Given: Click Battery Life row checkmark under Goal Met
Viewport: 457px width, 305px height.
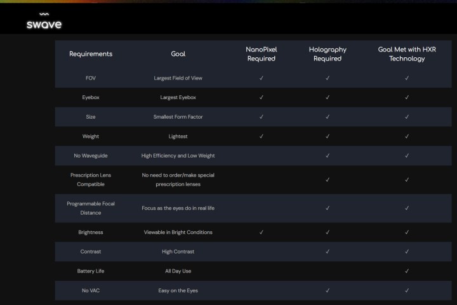Looking at the screenshot, I should point(406,271).
